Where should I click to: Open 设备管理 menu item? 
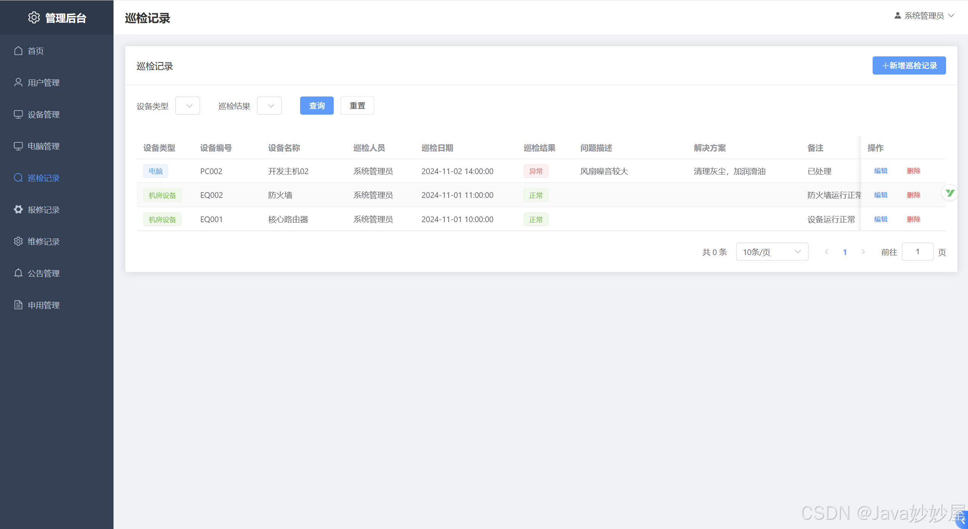coord(57,114)
